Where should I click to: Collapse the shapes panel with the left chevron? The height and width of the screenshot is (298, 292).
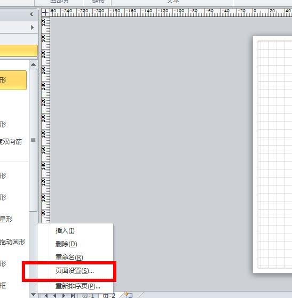[31, 14]
